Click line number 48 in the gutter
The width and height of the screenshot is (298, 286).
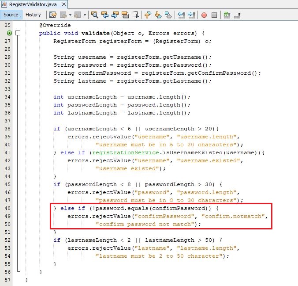(x=7, y=208)
